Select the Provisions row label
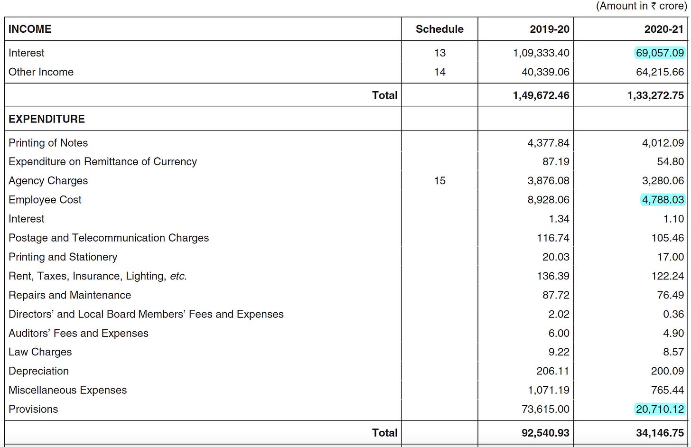Viewport: 691px width, 447px height. click(33, 409)
